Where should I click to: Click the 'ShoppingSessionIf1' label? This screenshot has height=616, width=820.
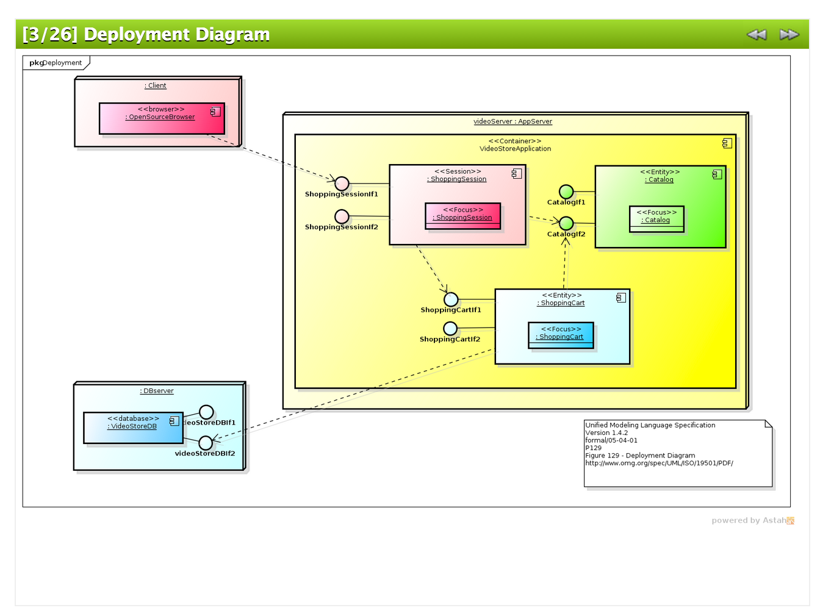pos(342,195)
